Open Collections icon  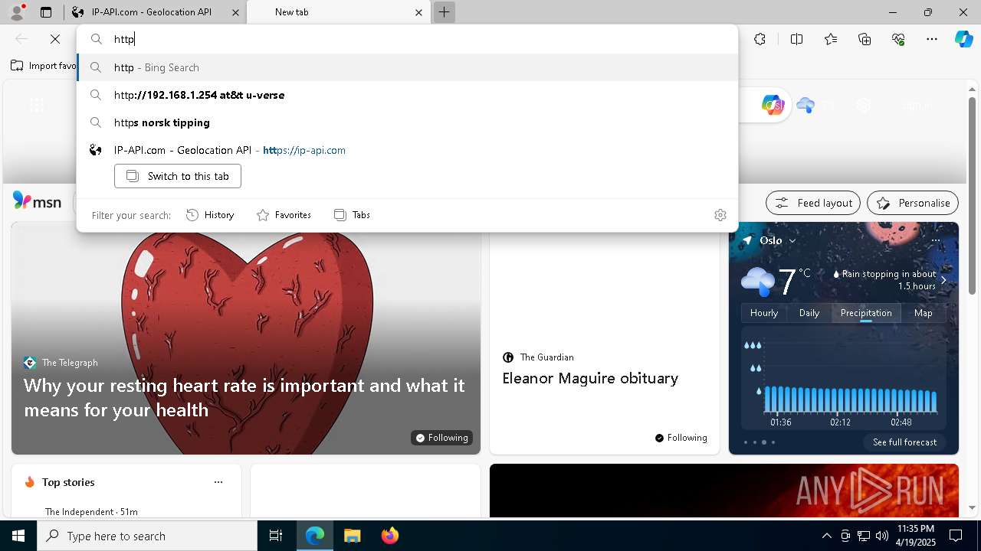pos(865,39)
